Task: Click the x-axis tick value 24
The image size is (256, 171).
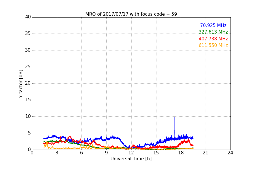Action: click(230, 153)
